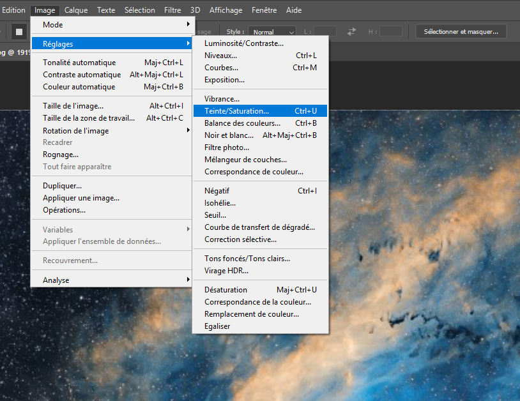Open Balance des couleurs
The width and height of the screenshot is (520, 401).
(261, 123)
